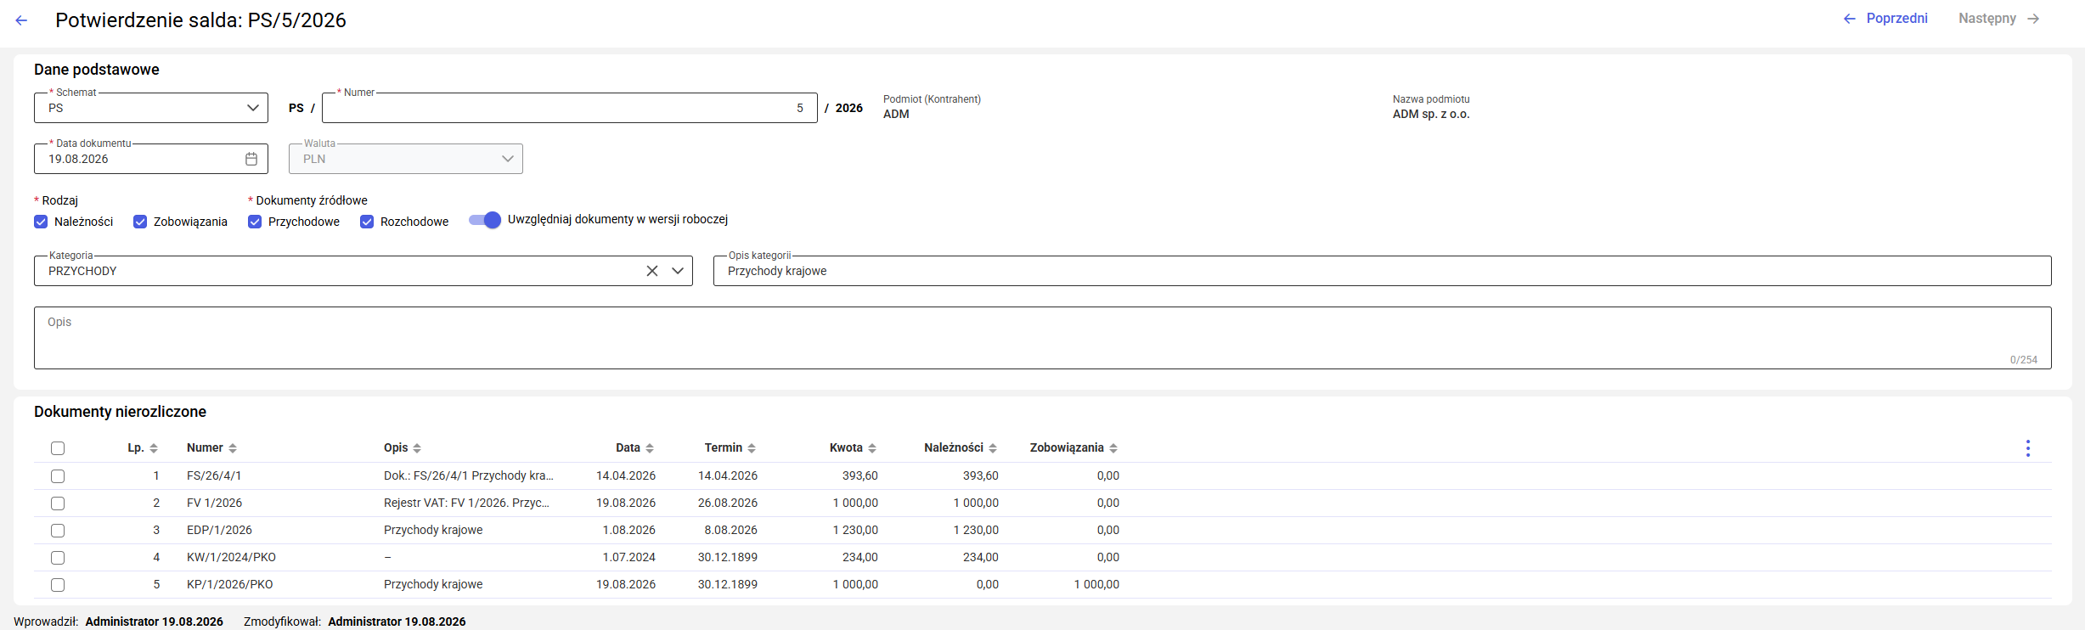The height and width of the screenshot is (630, 2085).
Task: Click the KW/1/2024/PKO document number
Action: point(231,557)
